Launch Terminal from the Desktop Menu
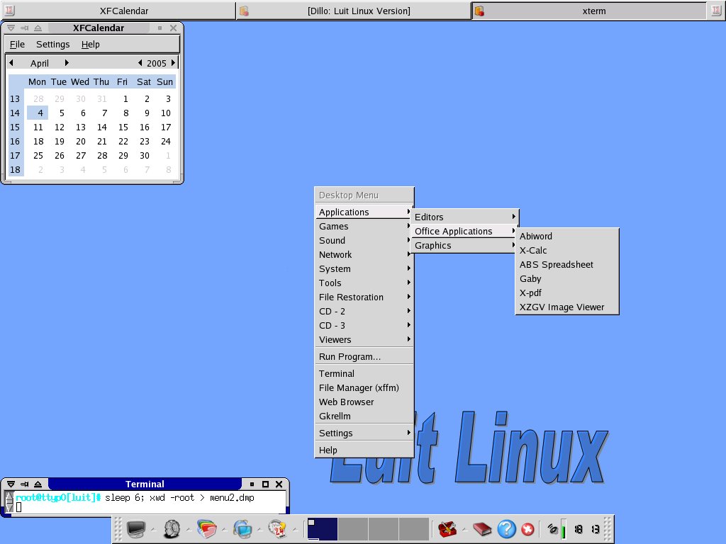 click(x=364, y=374)
